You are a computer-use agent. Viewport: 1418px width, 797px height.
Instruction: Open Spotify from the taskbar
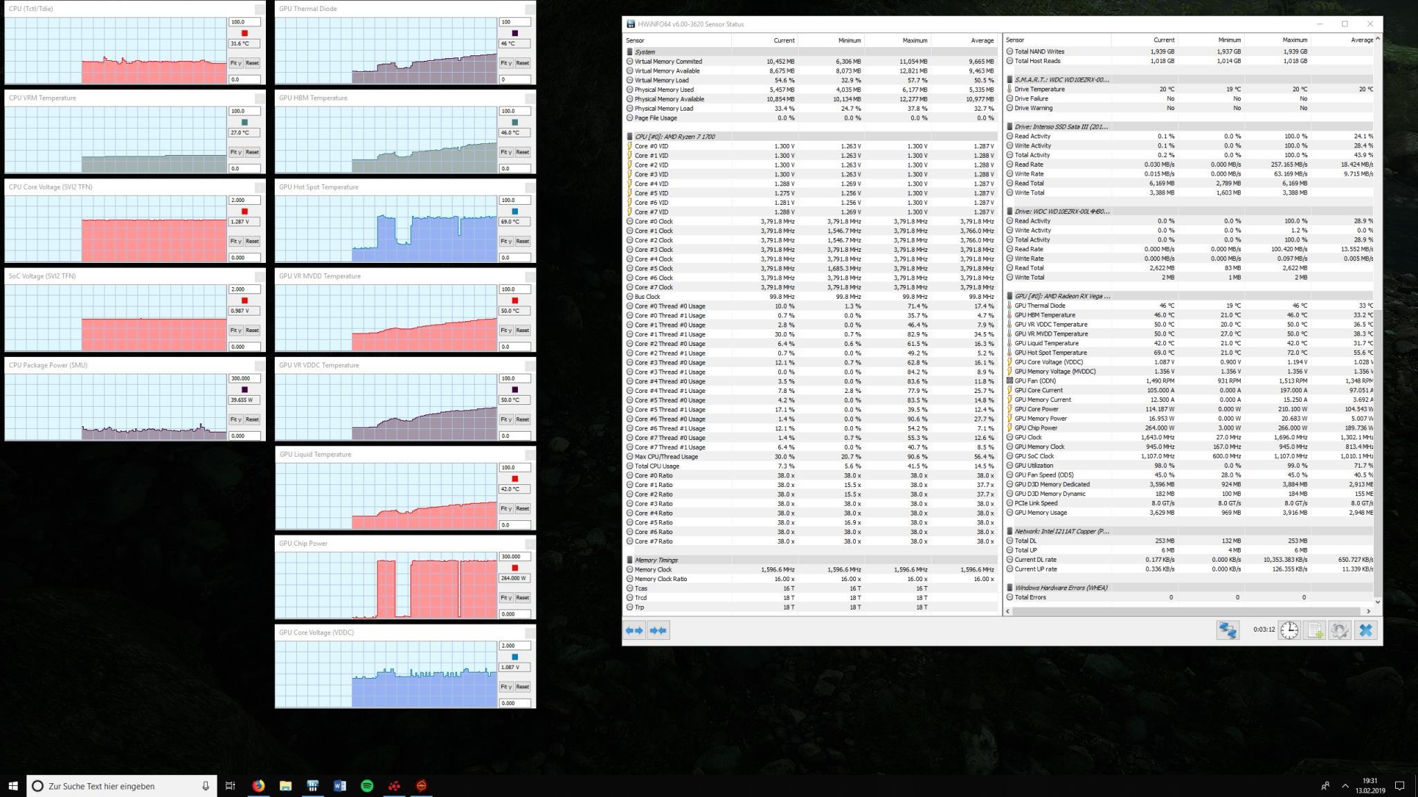click(x=367, y=786)
